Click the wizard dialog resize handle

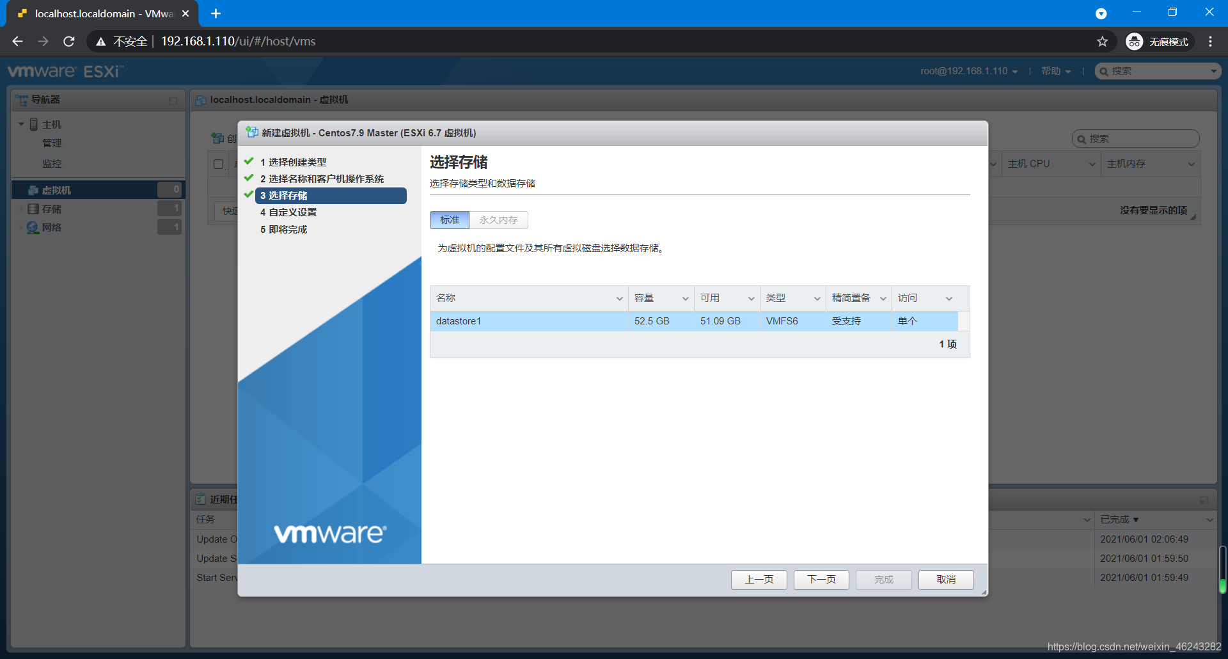[x=984, y=592]
